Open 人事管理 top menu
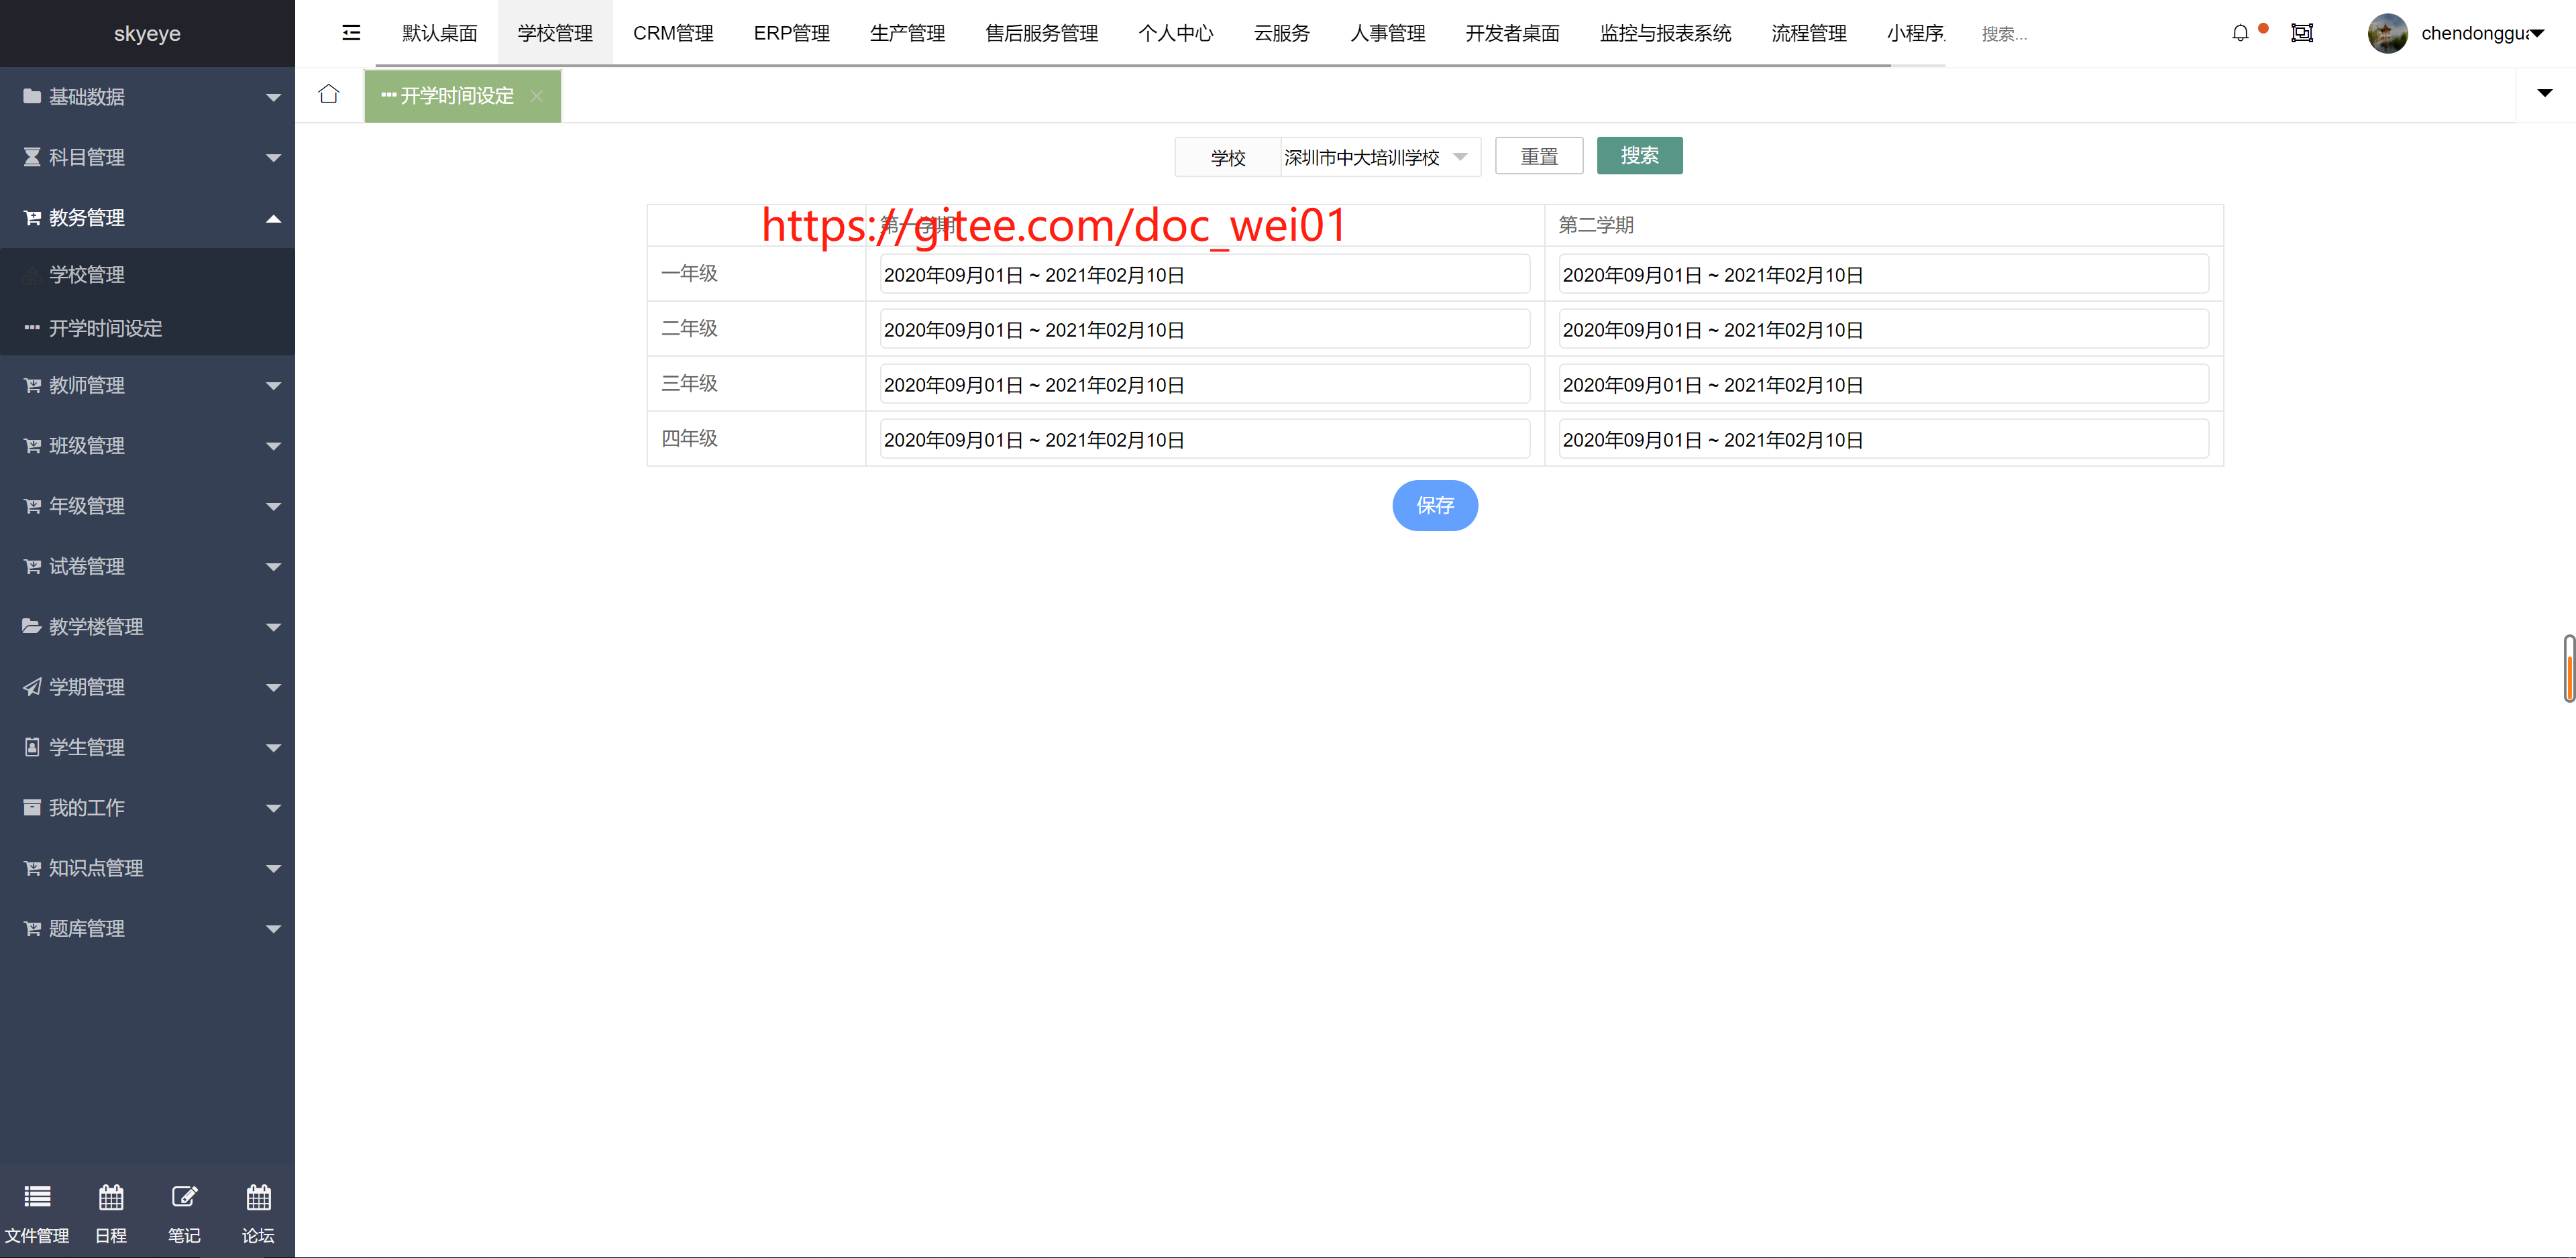Screen dimensions: 2576x1258 1387,33
